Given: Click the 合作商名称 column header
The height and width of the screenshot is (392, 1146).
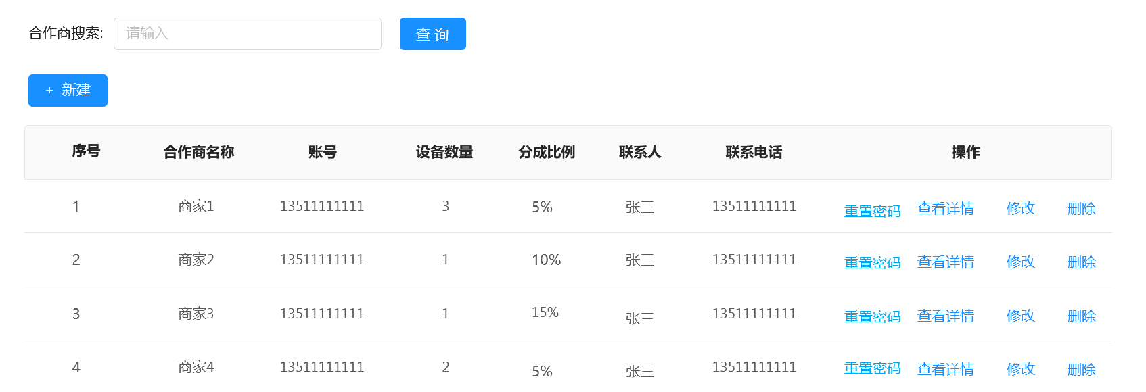Looking at the screenshot, I should (x=198, y=153).
